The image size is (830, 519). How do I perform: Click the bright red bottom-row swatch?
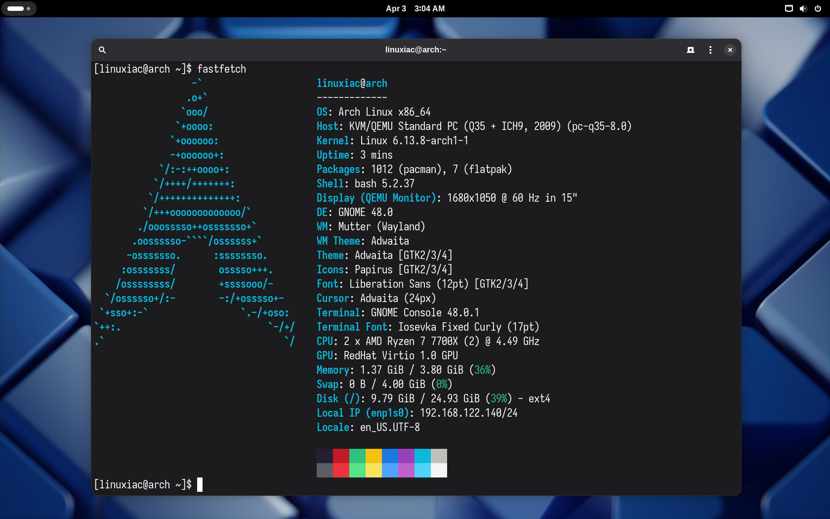341,470
